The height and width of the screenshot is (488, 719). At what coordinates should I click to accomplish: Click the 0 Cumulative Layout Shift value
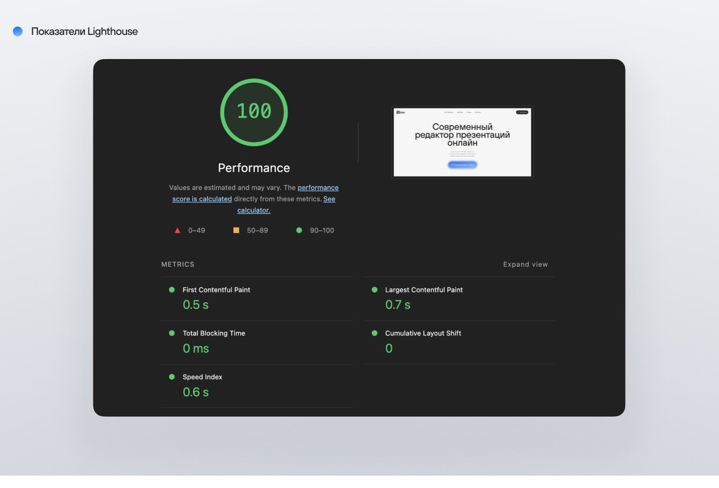tap(389, 348)
